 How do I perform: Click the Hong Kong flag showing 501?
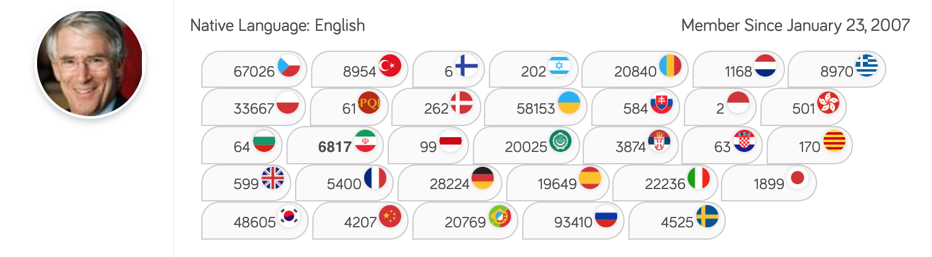[804, 107]
